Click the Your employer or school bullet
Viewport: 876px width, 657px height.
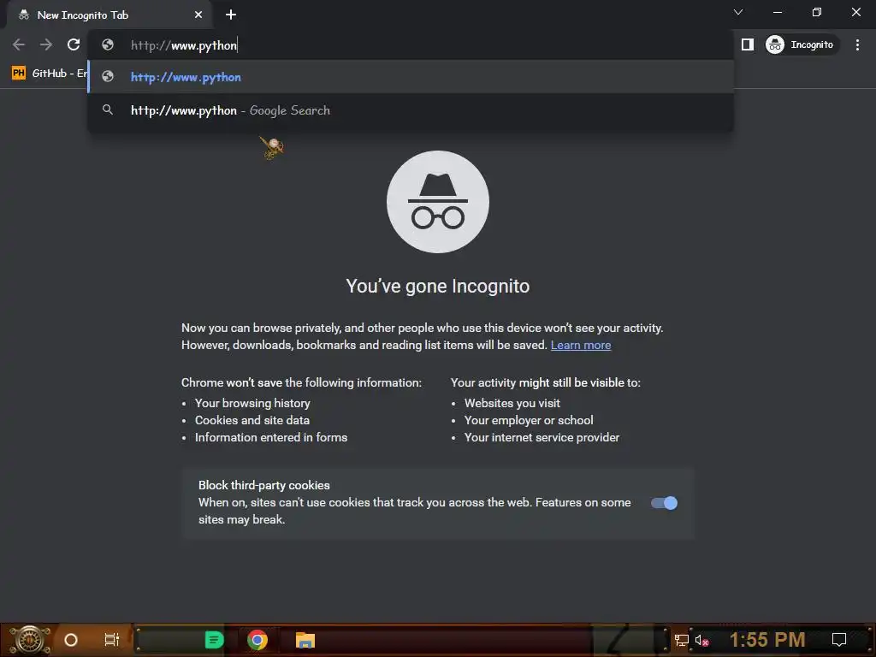pos(529,420)
